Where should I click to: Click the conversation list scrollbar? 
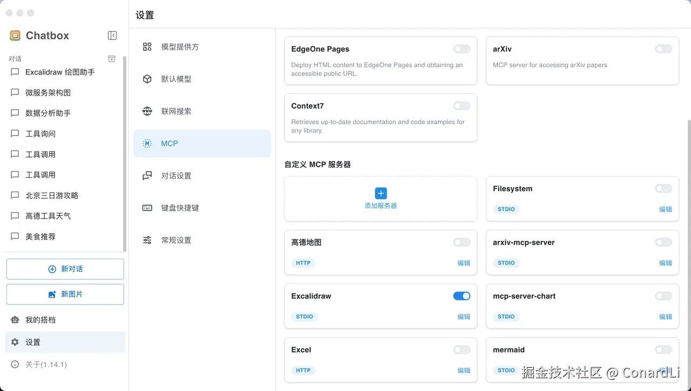pyautogui.click(x=125, y=154)
